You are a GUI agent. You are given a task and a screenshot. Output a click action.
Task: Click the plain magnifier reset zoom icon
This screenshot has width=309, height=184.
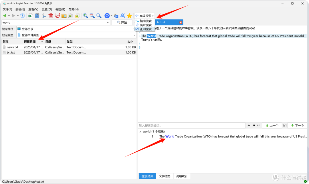[x=99, y=16]
